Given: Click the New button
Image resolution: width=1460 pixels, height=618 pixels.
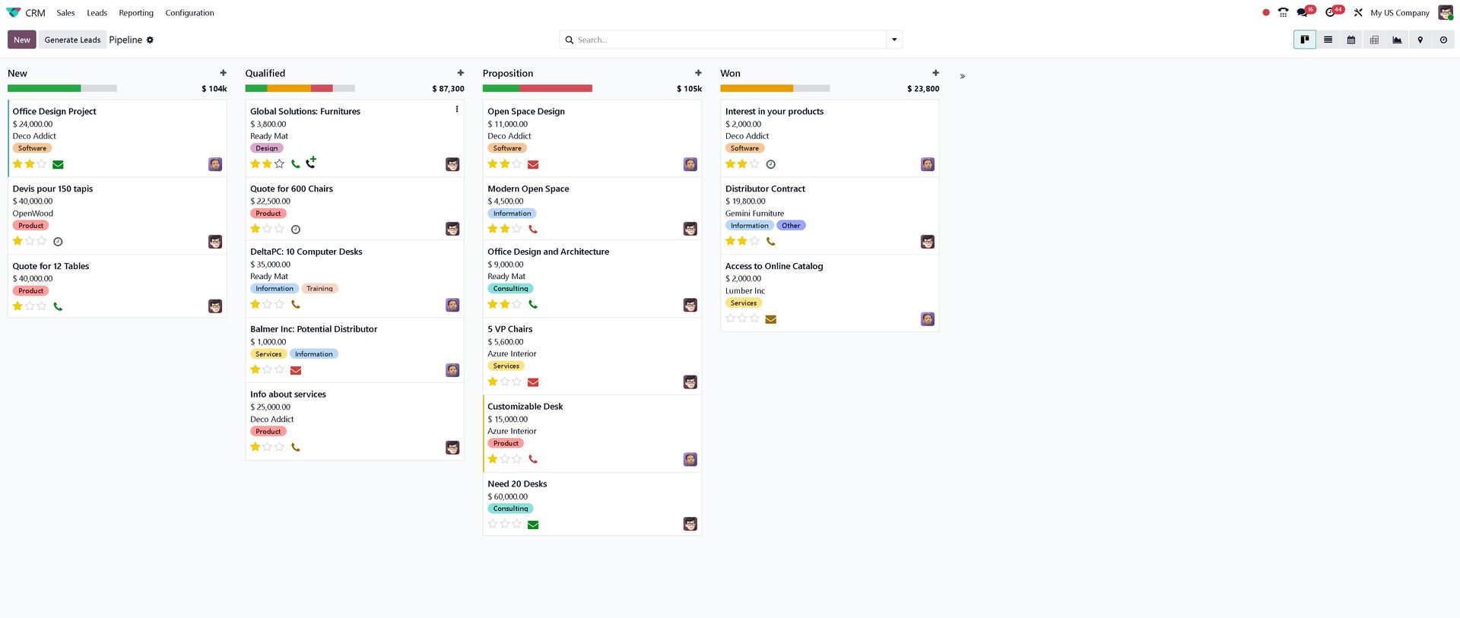Looking at the screenshot, I should 22,40.
